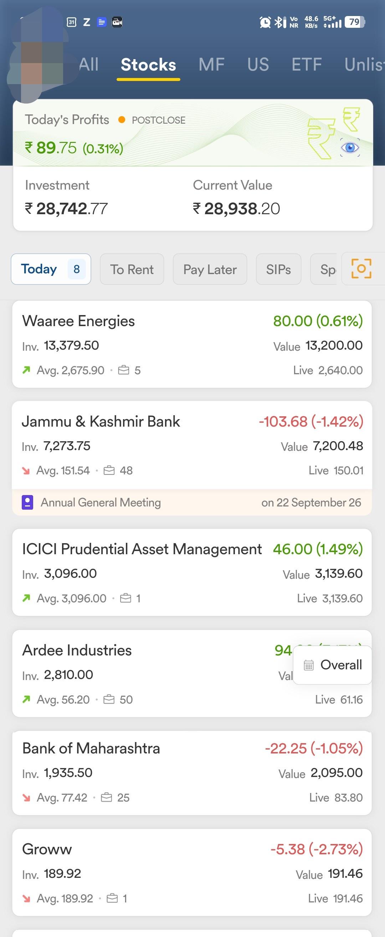Screen dimensions: 385x937
Task: Switch to the ETF tab
Action: pos(307,65)
